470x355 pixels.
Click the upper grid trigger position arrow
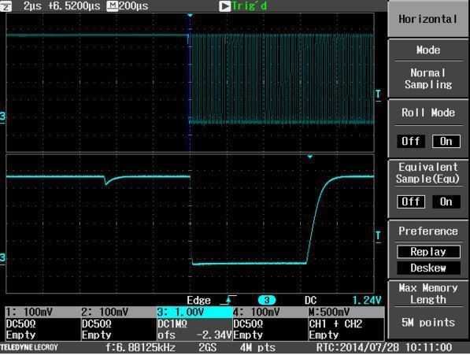[x=190, y=15]
